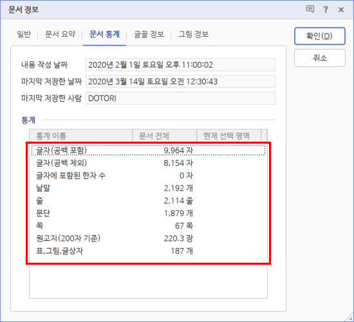Select the 낱말 statistics row
This screenshot has width=354, height=322.
point(148,188)
